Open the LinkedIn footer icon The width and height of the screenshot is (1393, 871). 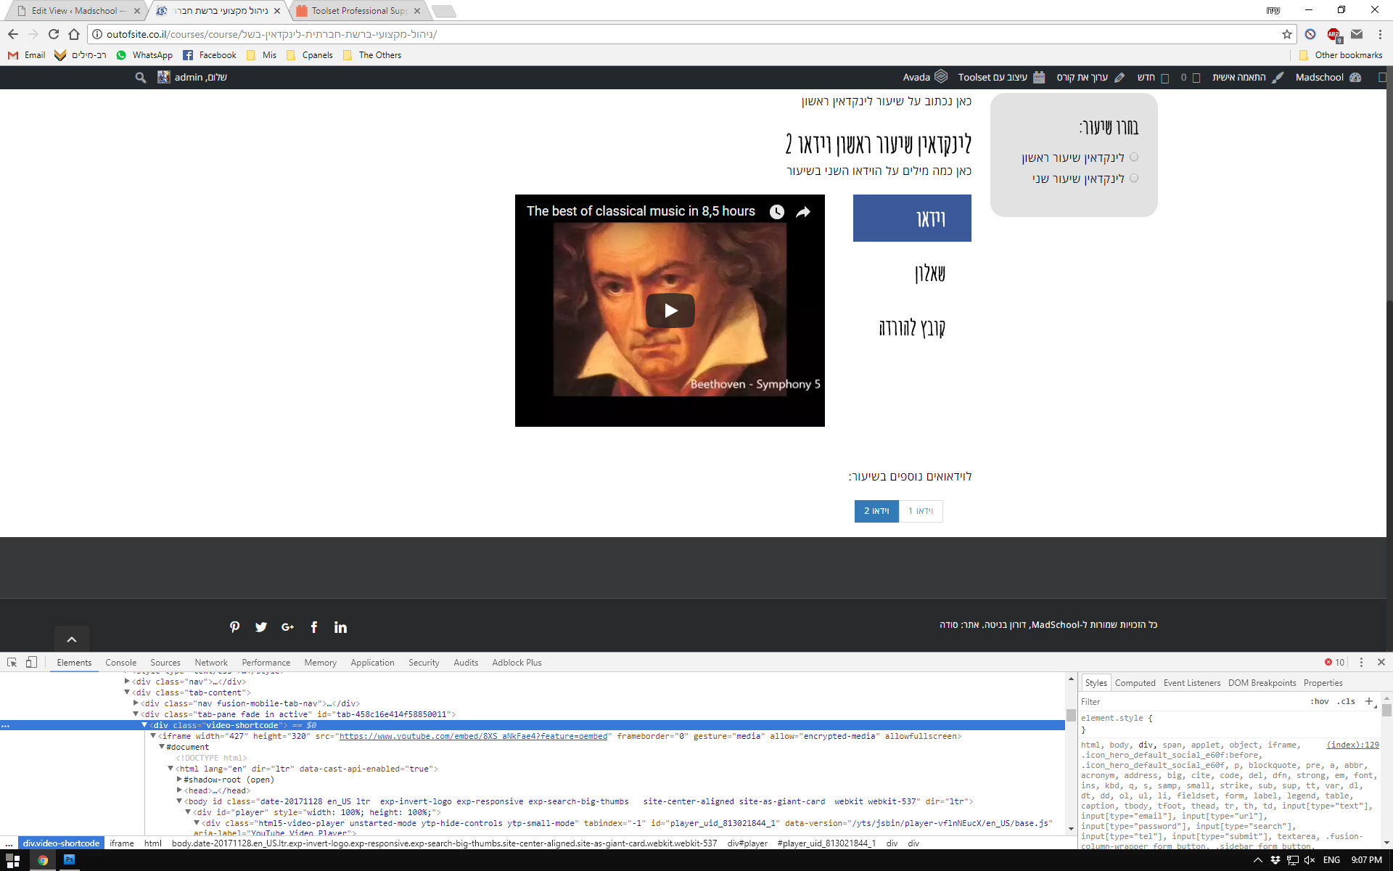point(340,627)
